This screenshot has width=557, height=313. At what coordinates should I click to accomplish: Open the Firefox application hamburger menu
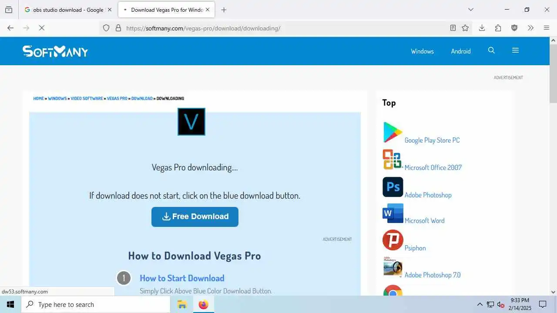click(x=547, y=28)
